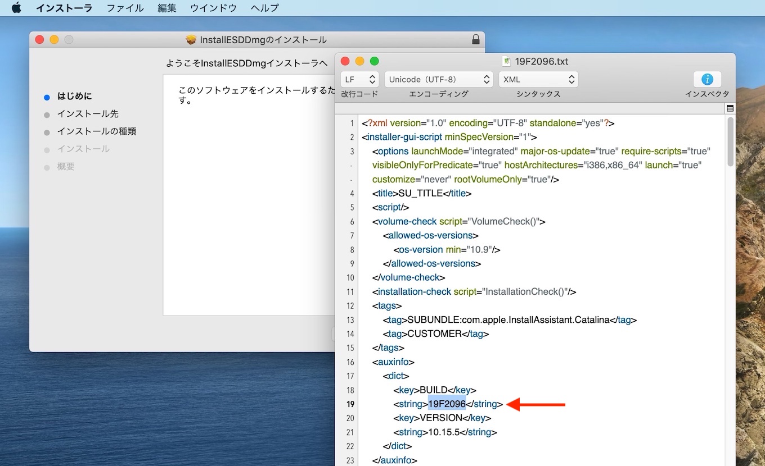Minimize the InstallESDDmg installer window
Screen dimensions: 765x466
coord(54,40)
